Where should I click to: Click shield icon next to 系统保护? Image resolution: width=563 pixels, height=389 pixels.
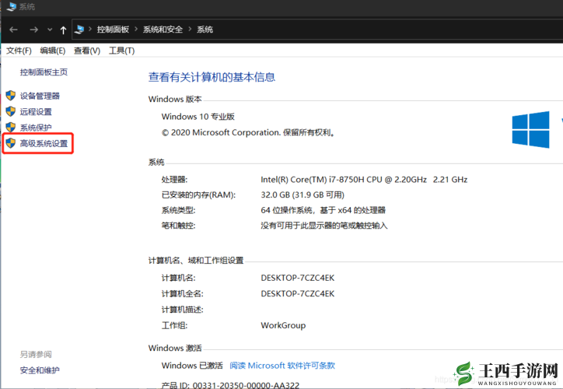tap(11, 127)
